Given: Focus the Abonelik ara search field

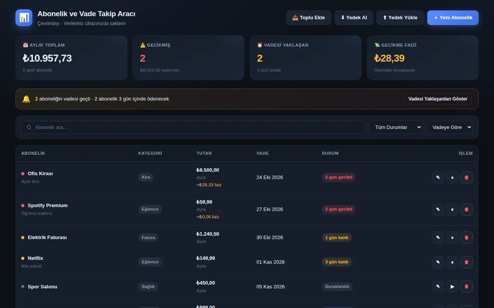Looking at the screenshot, I should pyautogui.click(x=193, y=127).
